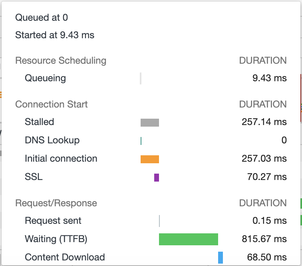Click the gray Stalled timing bar
The width and height of the screenshot is (302, 266).
(150, 123)
